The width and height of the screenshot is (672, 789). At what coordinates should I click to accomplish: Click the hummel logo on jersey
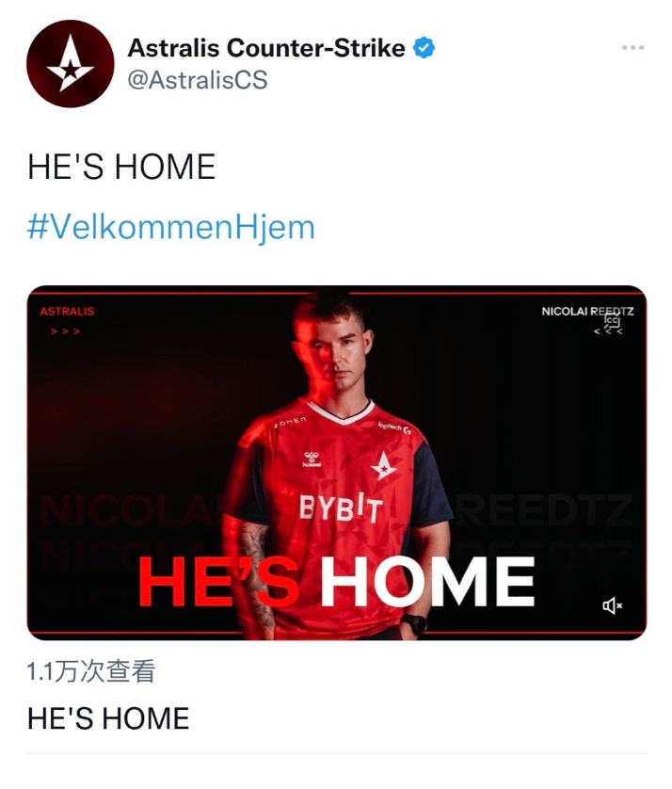(x=312, y=459)
